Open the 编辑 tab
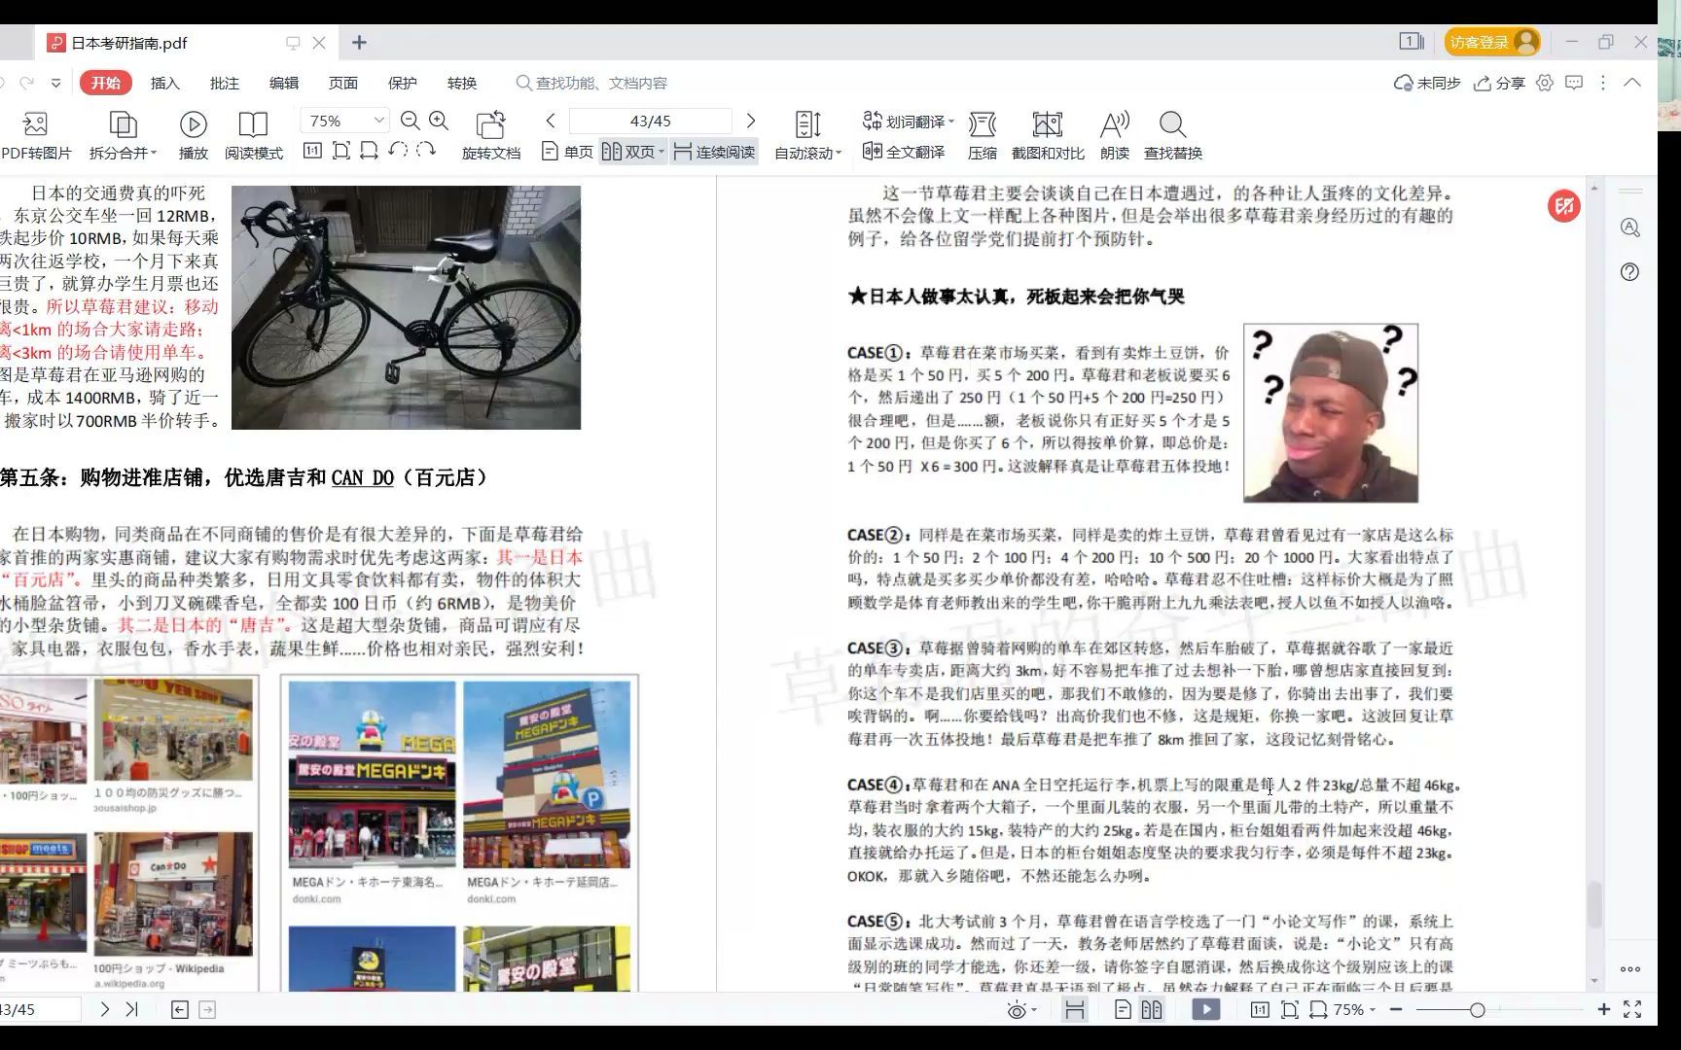This screenshot has height=1050, width=1681. (283, 84)
